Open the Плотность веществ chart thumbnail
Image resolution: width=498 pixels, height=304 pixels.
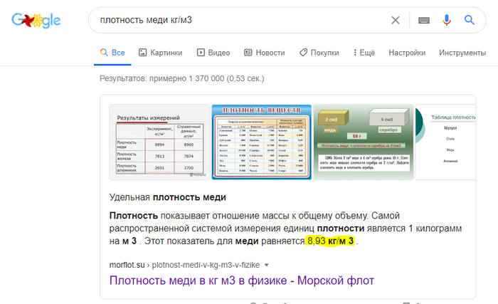[x=261, y=142]
